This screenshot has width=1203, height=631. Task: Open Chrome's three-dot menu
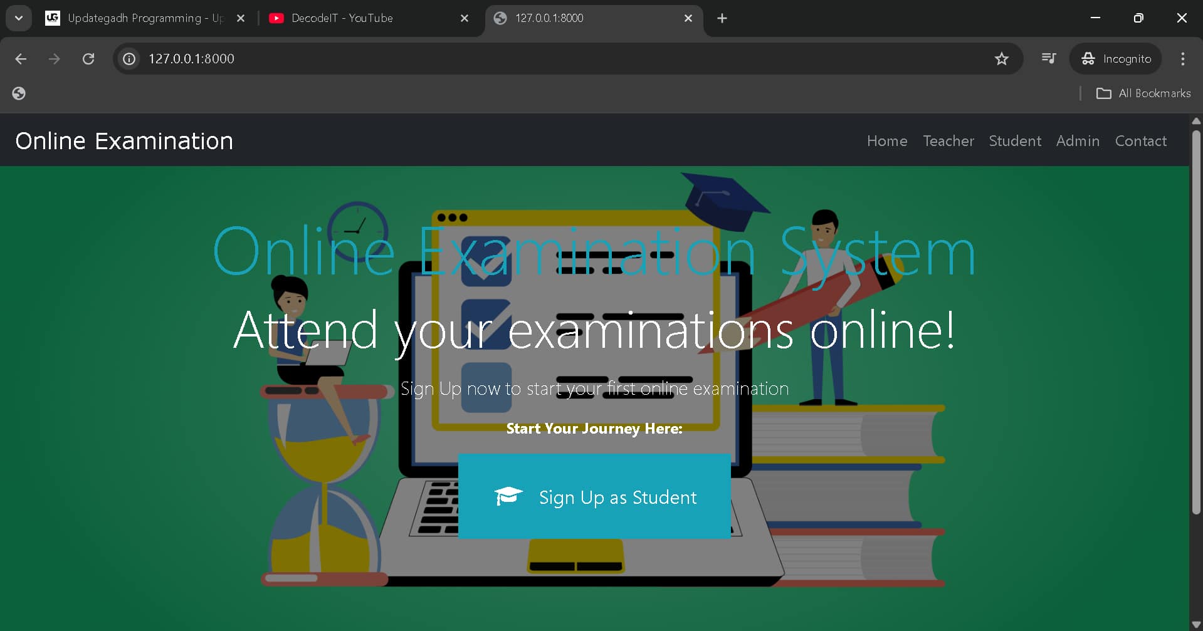click(1183, 58)
